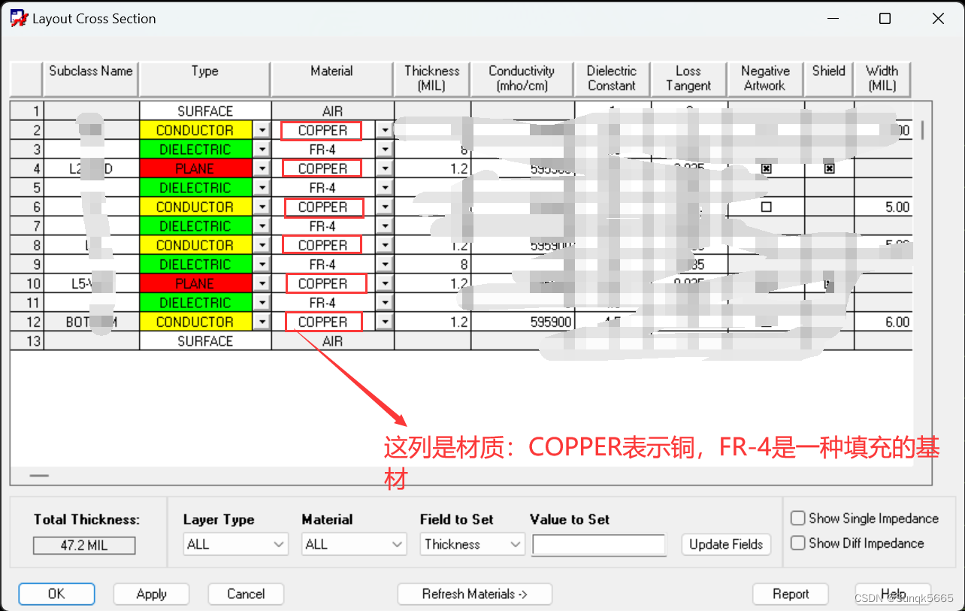Click Refresh Materials button
965x611 pixels.
point(475,594)
